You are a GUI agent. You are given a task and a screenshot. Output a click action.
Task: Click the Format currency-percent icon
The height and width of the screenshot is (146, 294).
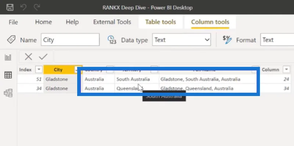227,40
